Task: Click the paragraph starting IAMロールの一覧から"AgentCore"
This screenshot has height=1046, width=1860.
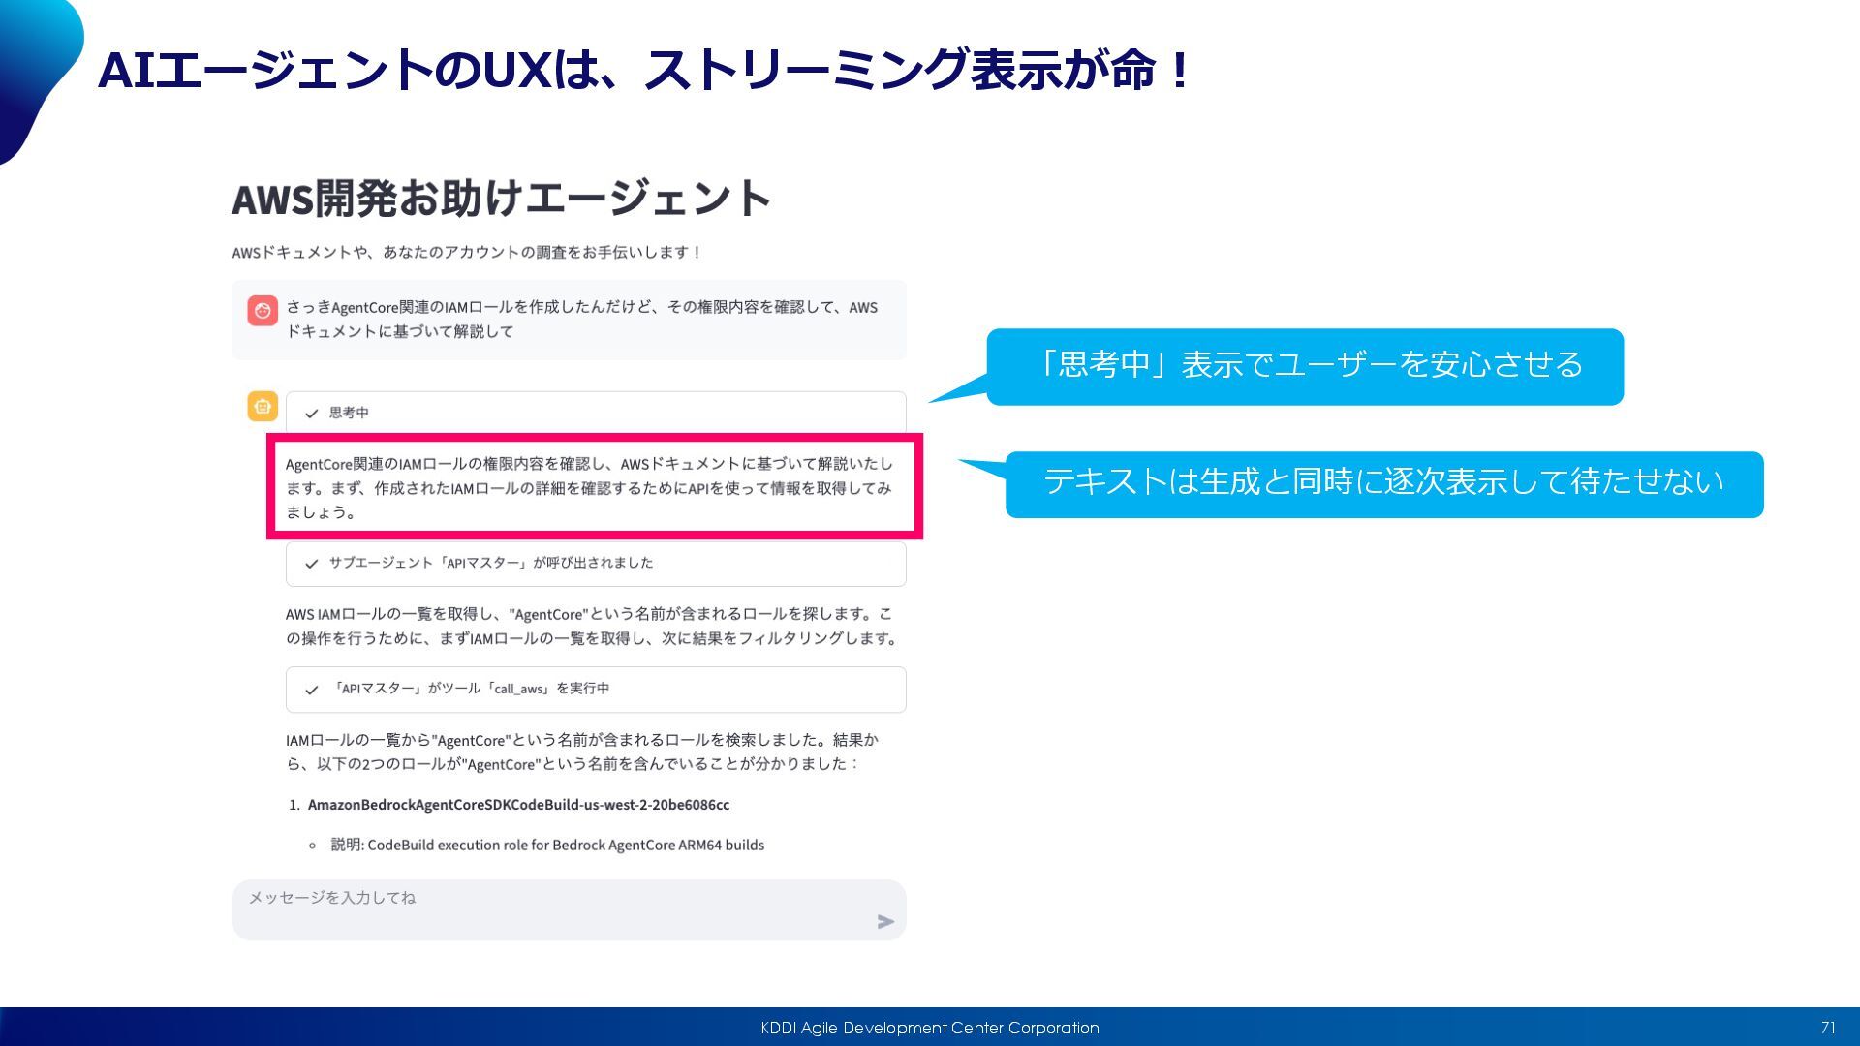Action: [x=582, y=752]
